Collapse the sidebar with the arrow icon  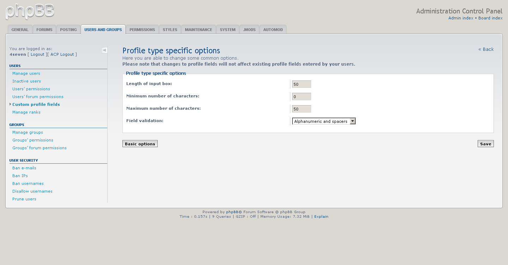pos(104,50)
